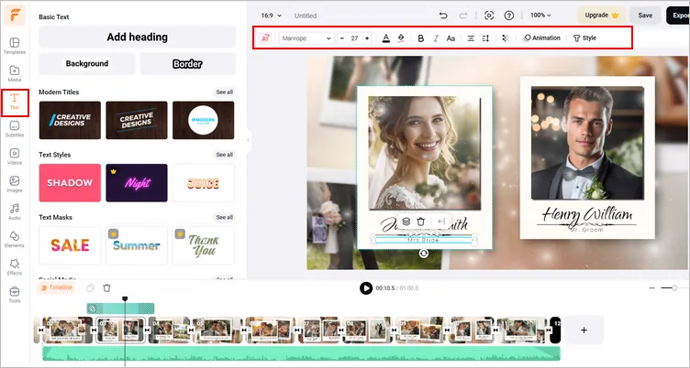Viewport: 690px width, 368px height.
Task: Click the FlexClip logo icon
Action: (15, 16)
